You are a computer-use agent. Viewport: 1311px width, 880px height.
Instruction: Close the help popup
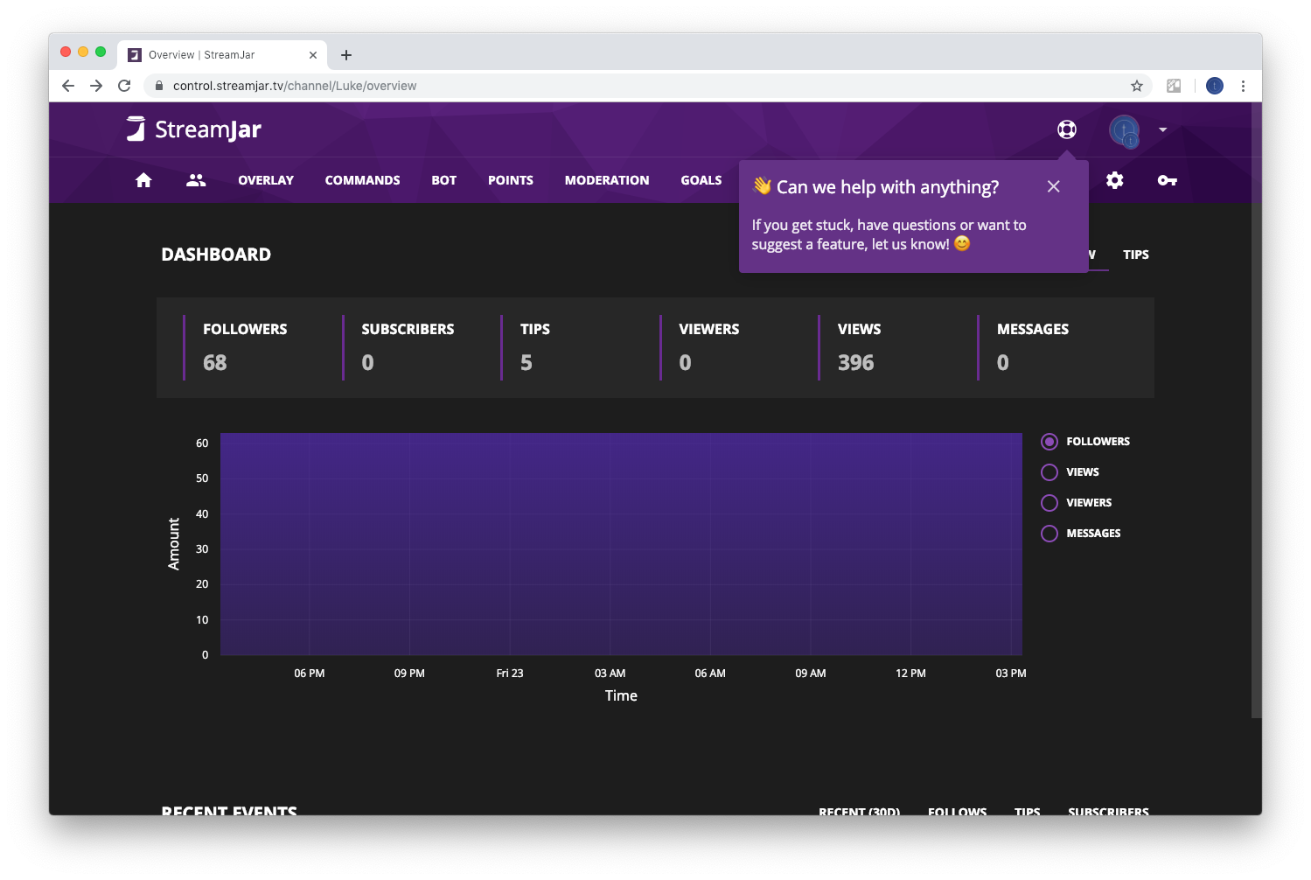coord(1053,186)
